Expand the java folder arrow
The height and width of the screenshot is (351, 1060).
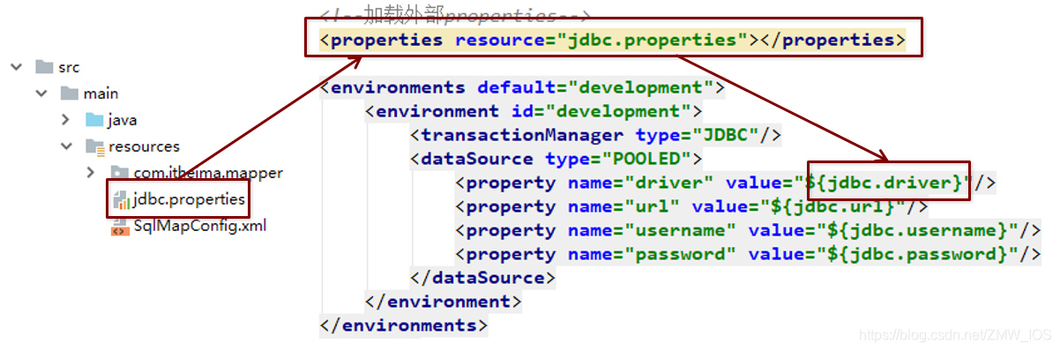tap(66, 120)
